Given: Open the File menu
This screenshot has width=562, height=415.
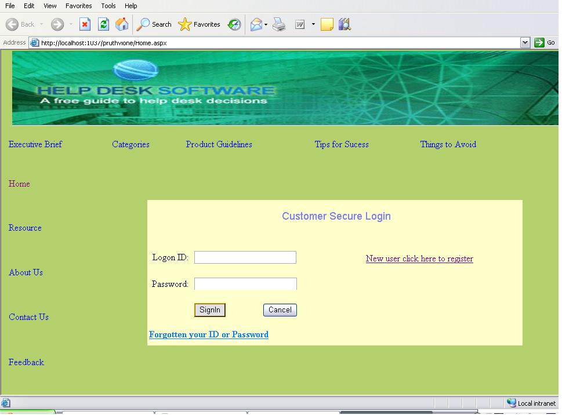Looking at the screenshot, I should [10, 6].
